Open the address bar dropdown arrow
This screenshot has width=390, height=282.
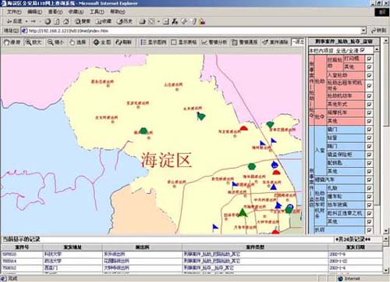[363, 30]
